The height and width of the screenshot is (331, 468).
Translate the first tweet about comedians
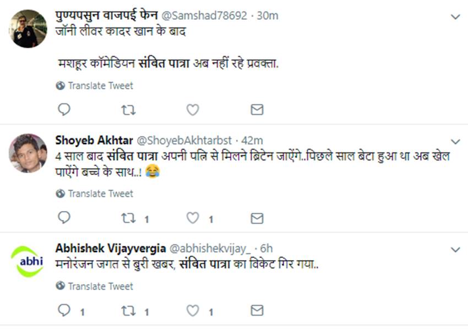pyautogui.click(x=100, y=86)
